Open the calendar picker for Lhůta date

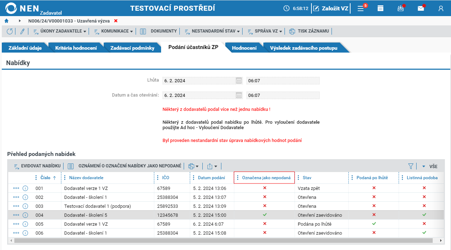[x=239, y=80]
